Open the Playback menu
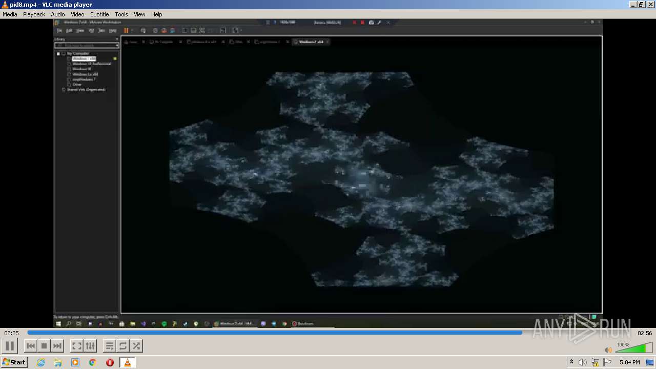This screenshot has width=656, height=369. tap(34, 14)
